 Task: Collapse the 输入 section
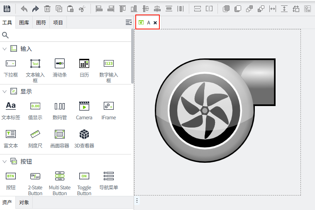(x=5, y=49)
